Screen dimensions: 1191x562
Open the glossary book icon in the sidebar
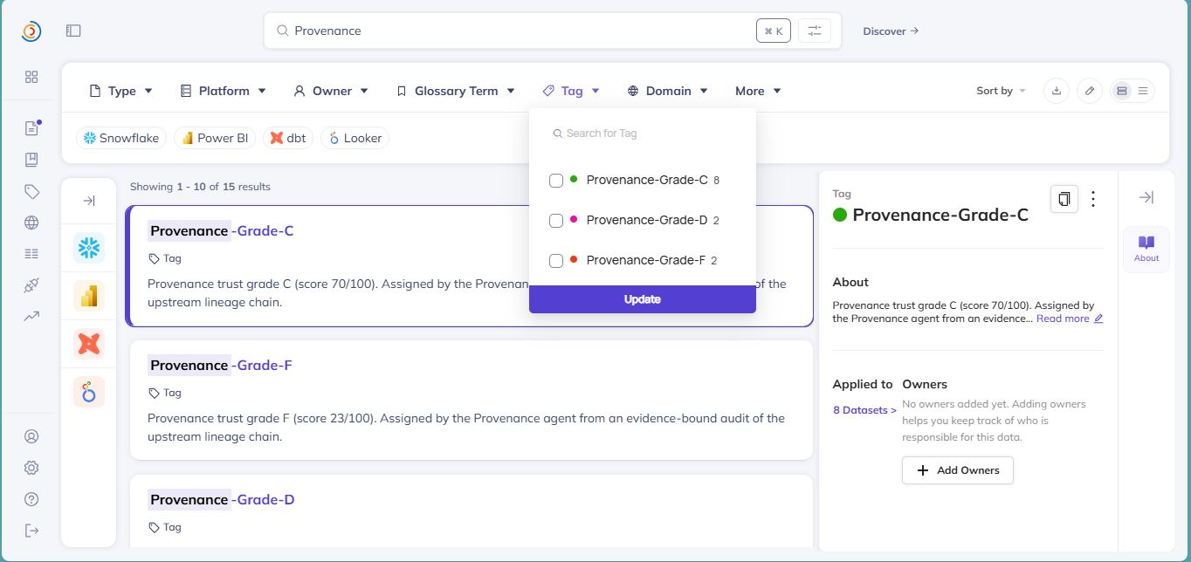(31, 160)
